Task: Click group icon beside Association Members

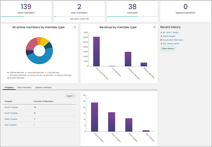Action: [x=161, y=40]
